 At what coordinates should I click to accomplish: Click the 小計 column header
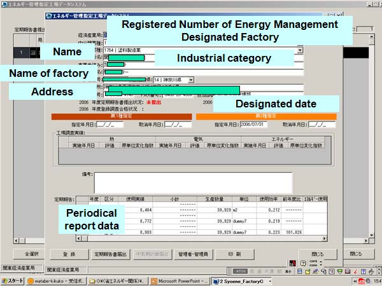pos(174,199)
